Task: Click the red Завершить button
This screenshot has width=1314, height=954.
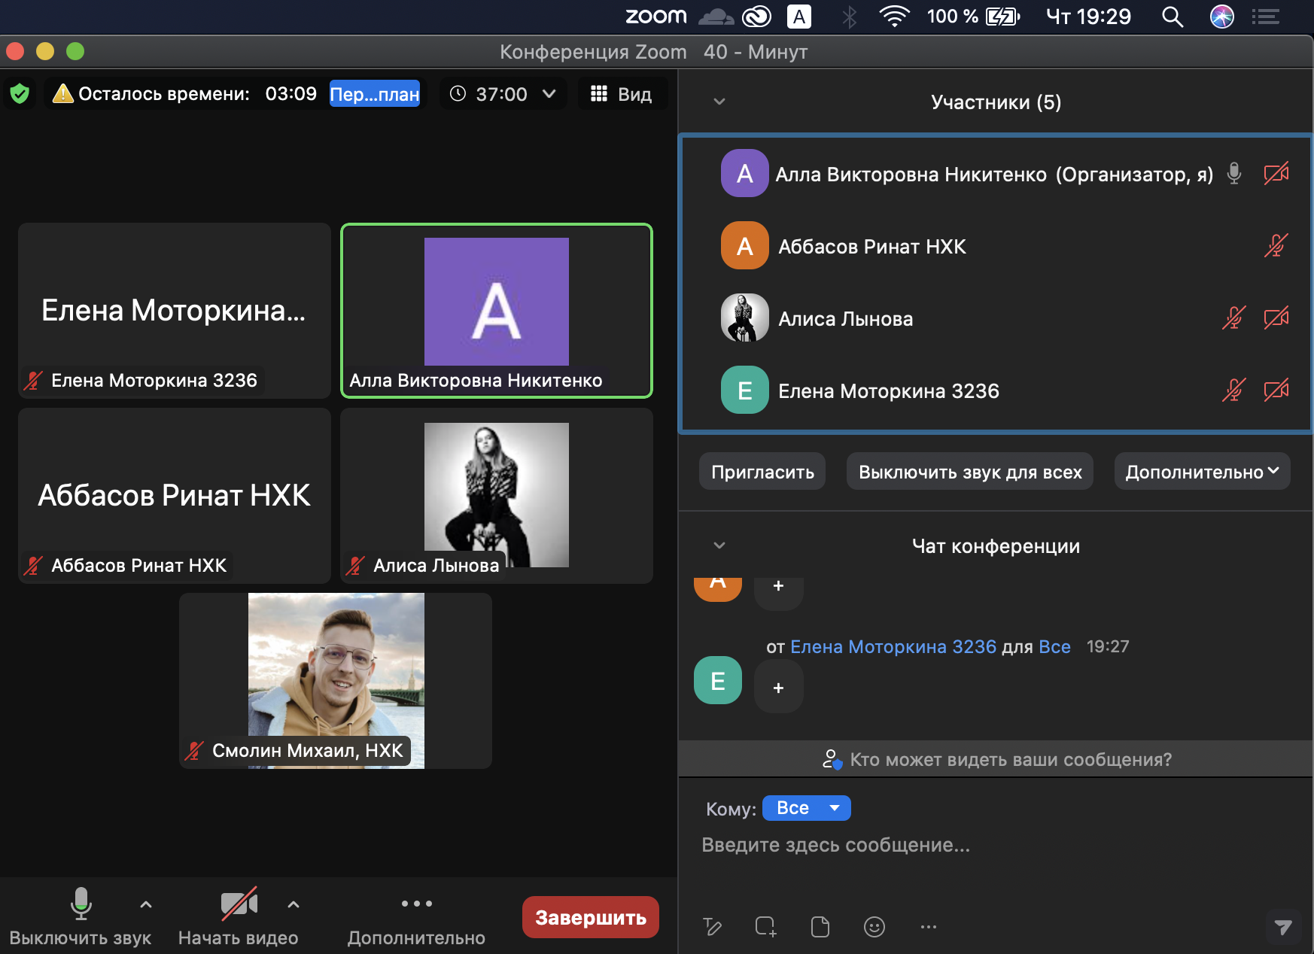Action: coord(591,917)
